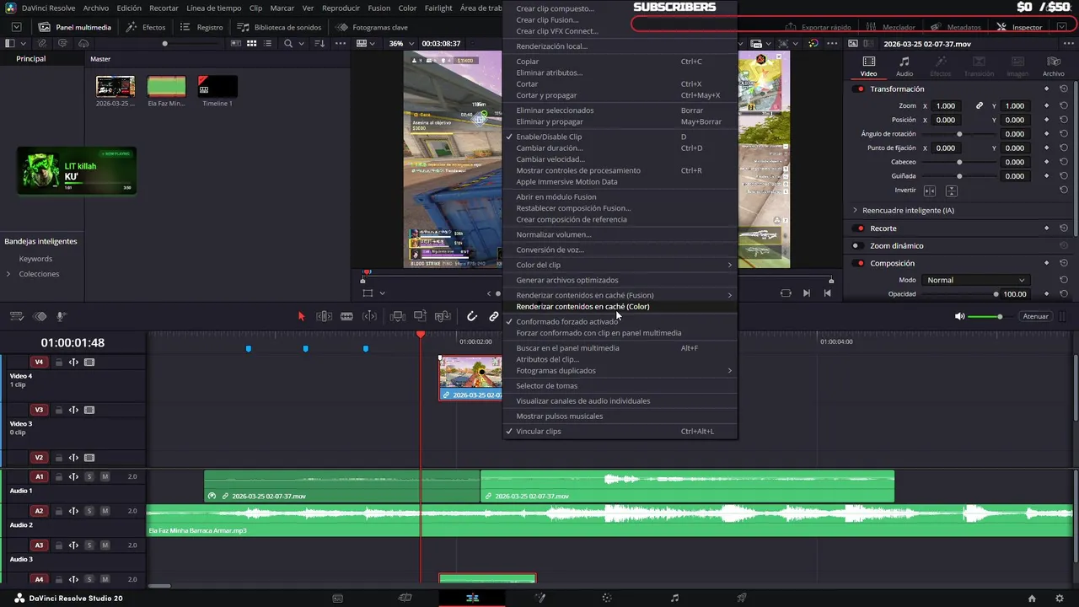Screen dimensions: 1079x607
Task: Open Renderizar contenidos en caché (Fusion) submenu
Action: (620, 295)
